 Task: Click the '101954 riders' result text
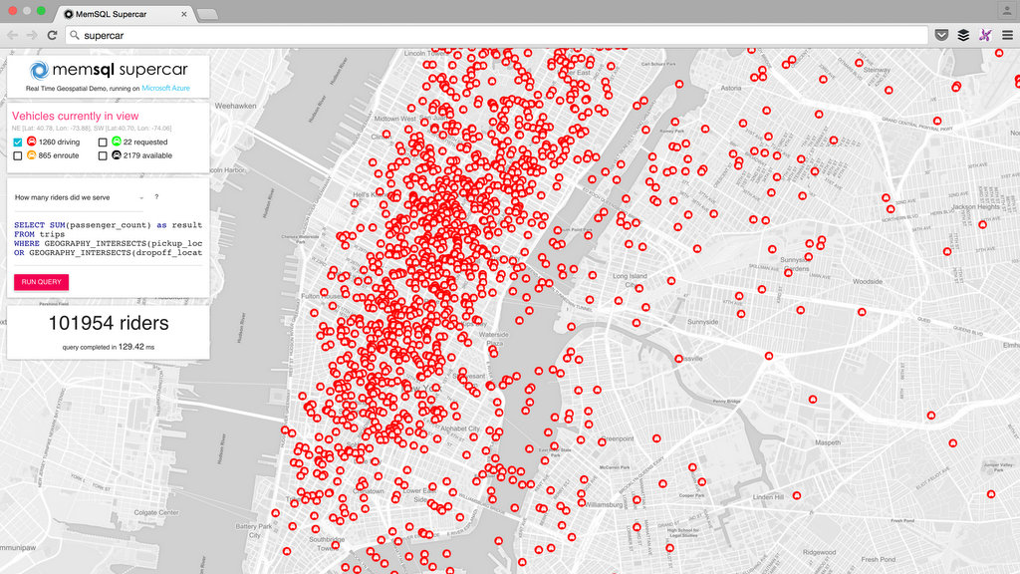point(109,323)
